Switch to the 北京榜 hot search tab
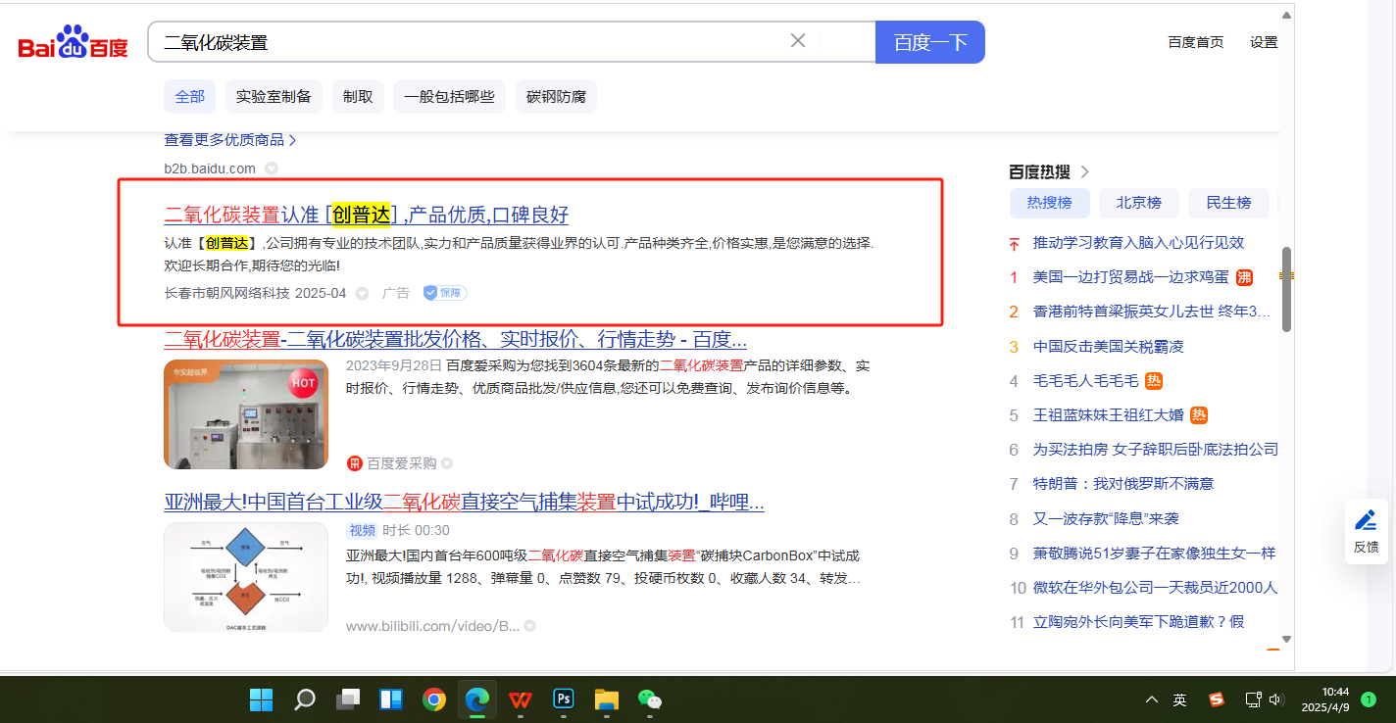The image size is (1396, 723). [1137, 203]
